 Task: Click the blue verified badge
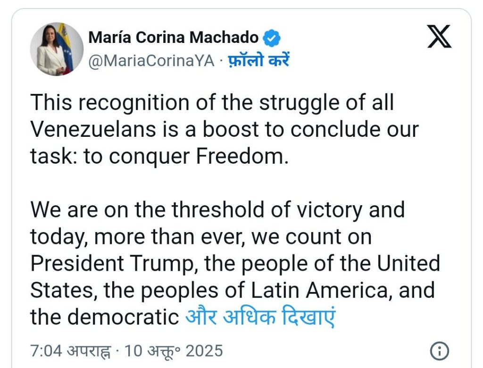click(x=272, y=38)
